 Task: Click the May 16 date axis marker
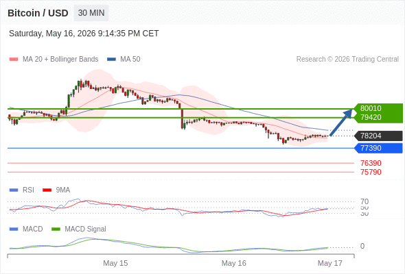coord(234,263)
